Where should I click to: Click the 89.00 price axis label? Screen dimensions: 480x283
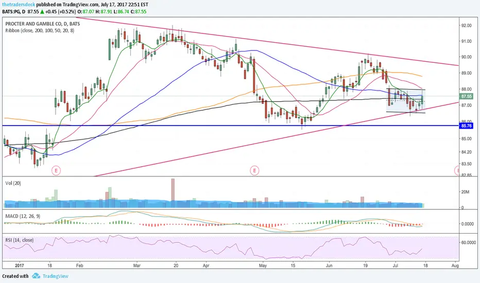(x=467, y=73)
